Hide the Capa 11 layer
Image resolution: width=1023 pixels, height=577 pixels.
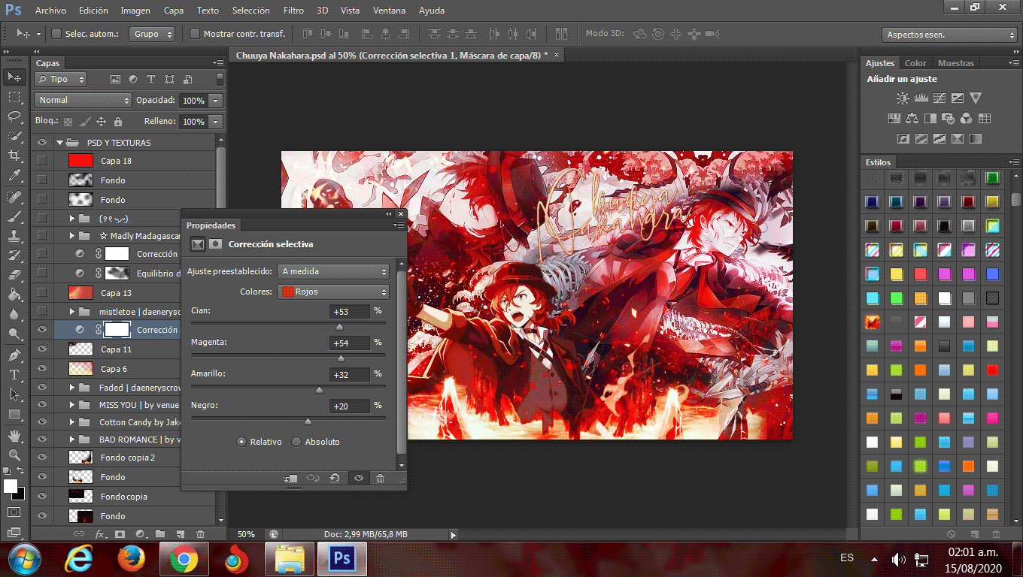click(x=42, y=349)
